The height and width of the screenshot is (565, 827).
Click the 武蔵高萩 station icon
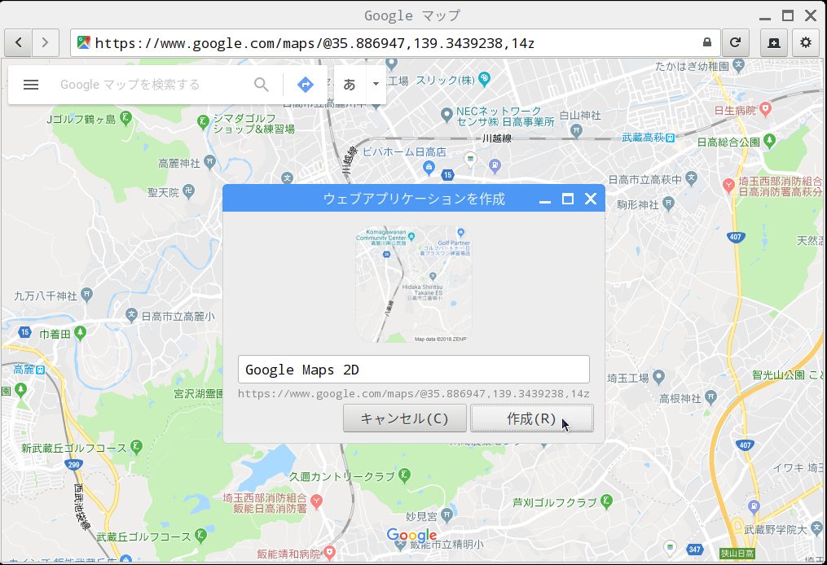pos(670,138)
